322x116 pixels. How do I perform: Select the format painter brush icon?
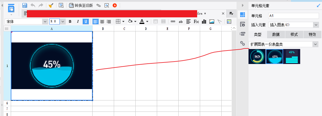click(x=51, y=6)
